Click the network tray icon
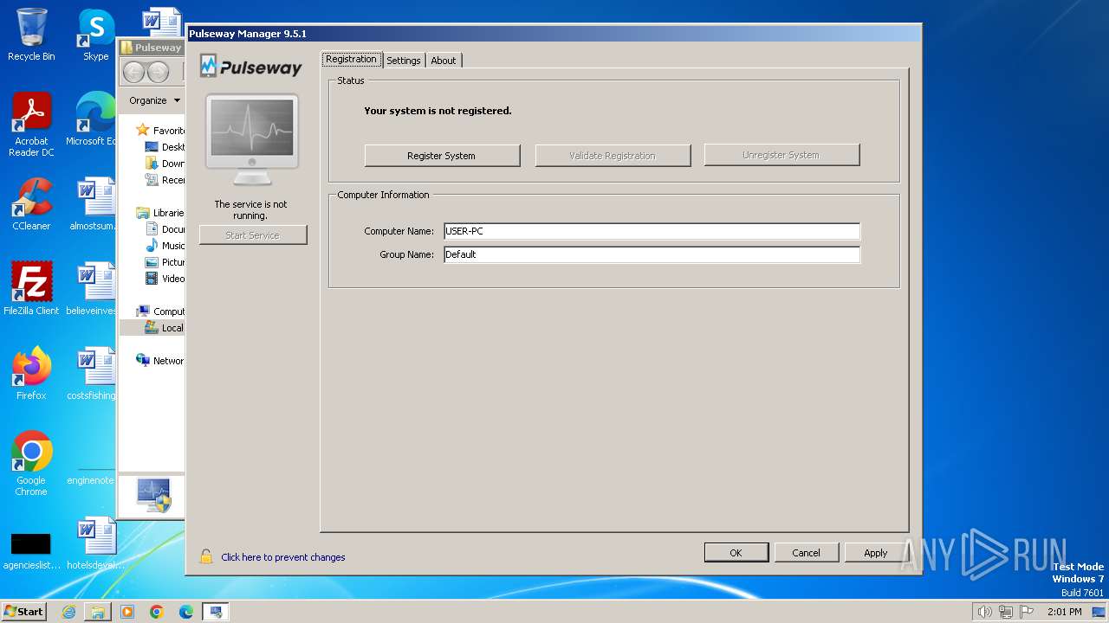Screen dimensions: 1109x623 [x=1006, y=612]
